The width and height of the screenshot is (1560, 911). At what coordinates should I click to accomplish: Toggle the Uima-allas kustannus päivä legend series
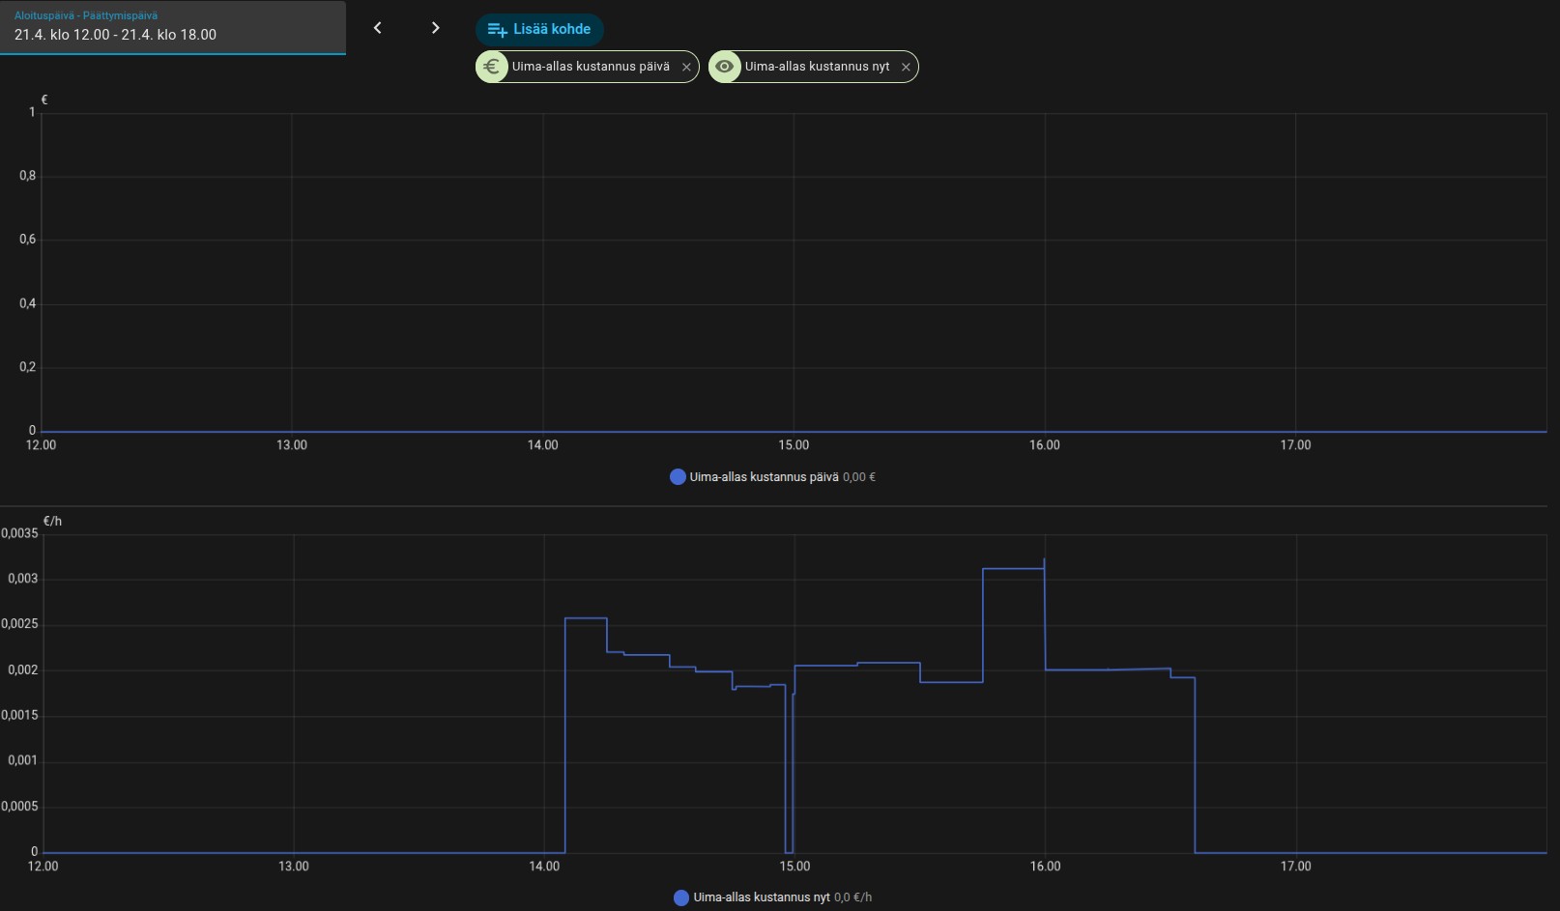click(x=764, y=477)
